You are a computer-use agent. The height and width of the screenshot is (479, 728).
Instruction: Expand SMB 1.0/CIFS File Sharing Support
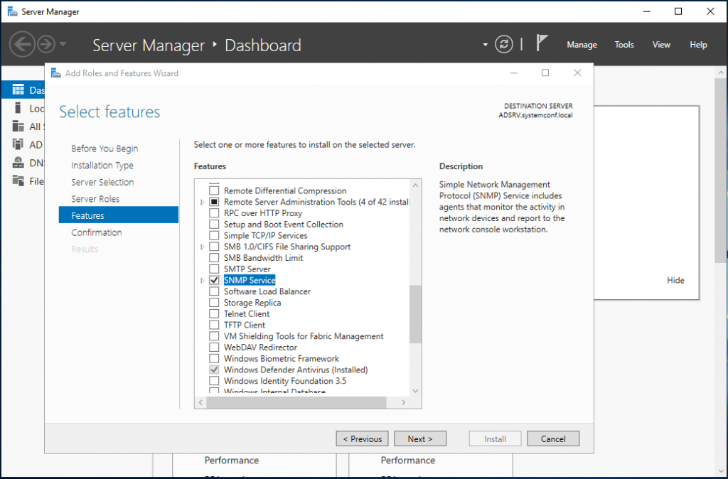[x=201, y=247]
